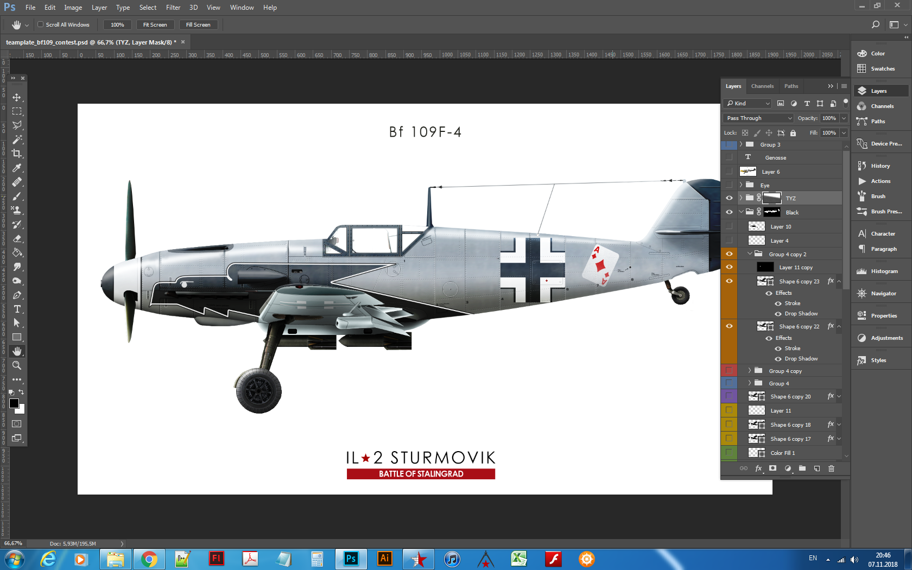Screen dimensions: 912x570
Task: Collapse the Group 4 copy 2 folder
Action: point(750,254)
